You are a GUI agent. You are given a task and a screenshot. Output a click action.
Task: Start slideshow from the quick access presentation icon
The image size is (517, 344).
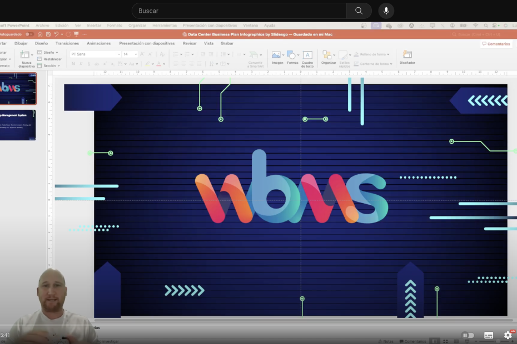(77, 34)
